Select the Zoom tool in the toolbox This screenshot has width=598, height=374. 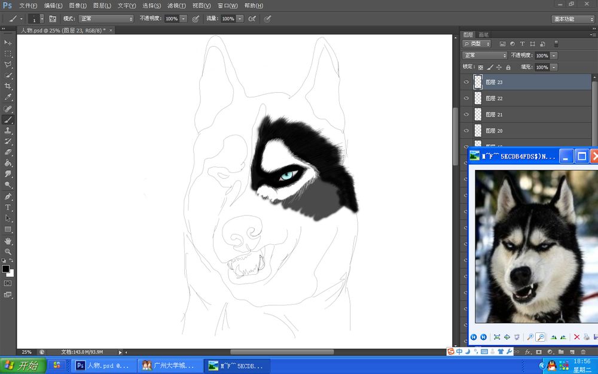pos(8,251)
